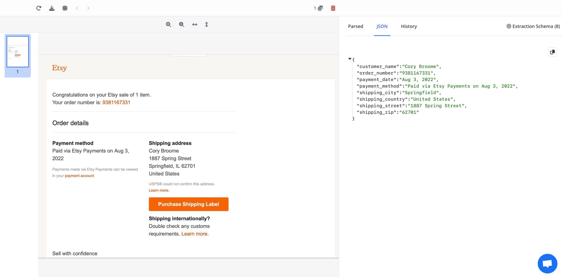Collapse the JSON root object triangle

(350, 59)
